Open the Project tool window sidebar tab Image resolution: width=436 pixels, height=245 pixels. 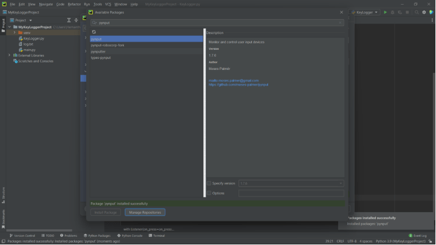pyautogui.click(x=3, y=25)
